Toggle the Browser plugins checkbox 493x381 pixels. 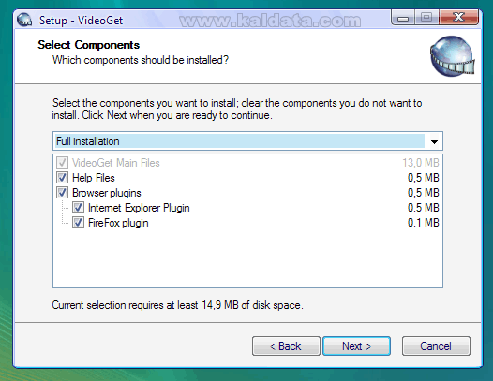click(x=62, y=193)
